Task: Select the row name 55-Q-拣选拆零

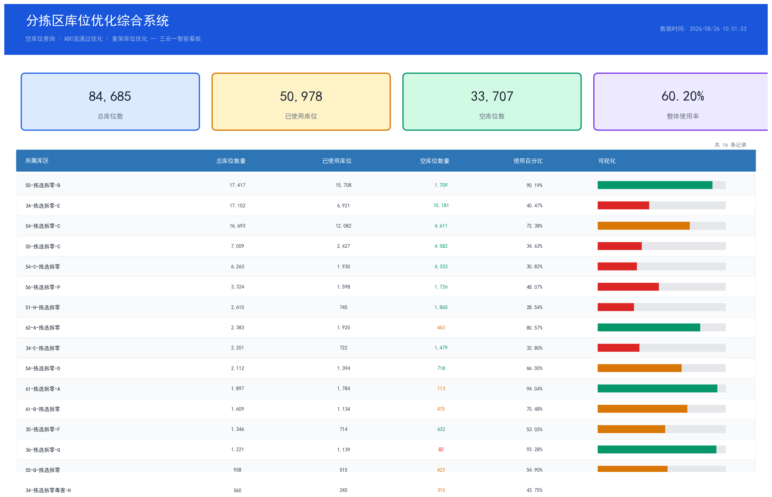Action: (43, 470)
